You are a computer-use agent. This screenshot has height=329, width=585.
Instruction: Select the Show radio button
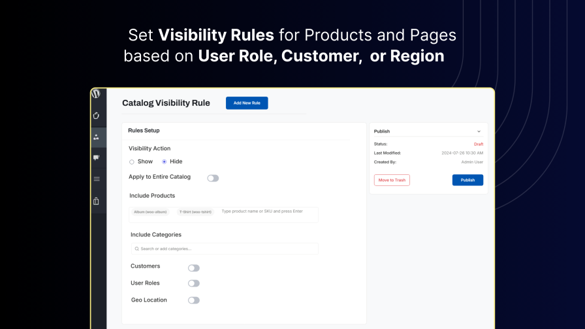click(x=132, y=162)
